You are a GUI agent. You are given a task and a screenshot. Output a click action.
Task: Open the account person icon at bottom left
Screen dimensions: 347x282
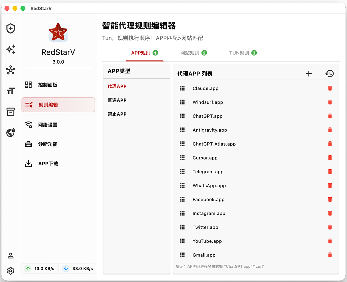(x=11, y=255)
